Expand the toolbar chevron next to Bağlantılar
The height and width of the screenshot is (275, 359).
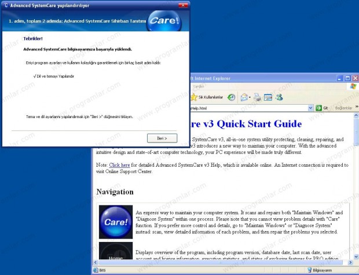(357, 107)
